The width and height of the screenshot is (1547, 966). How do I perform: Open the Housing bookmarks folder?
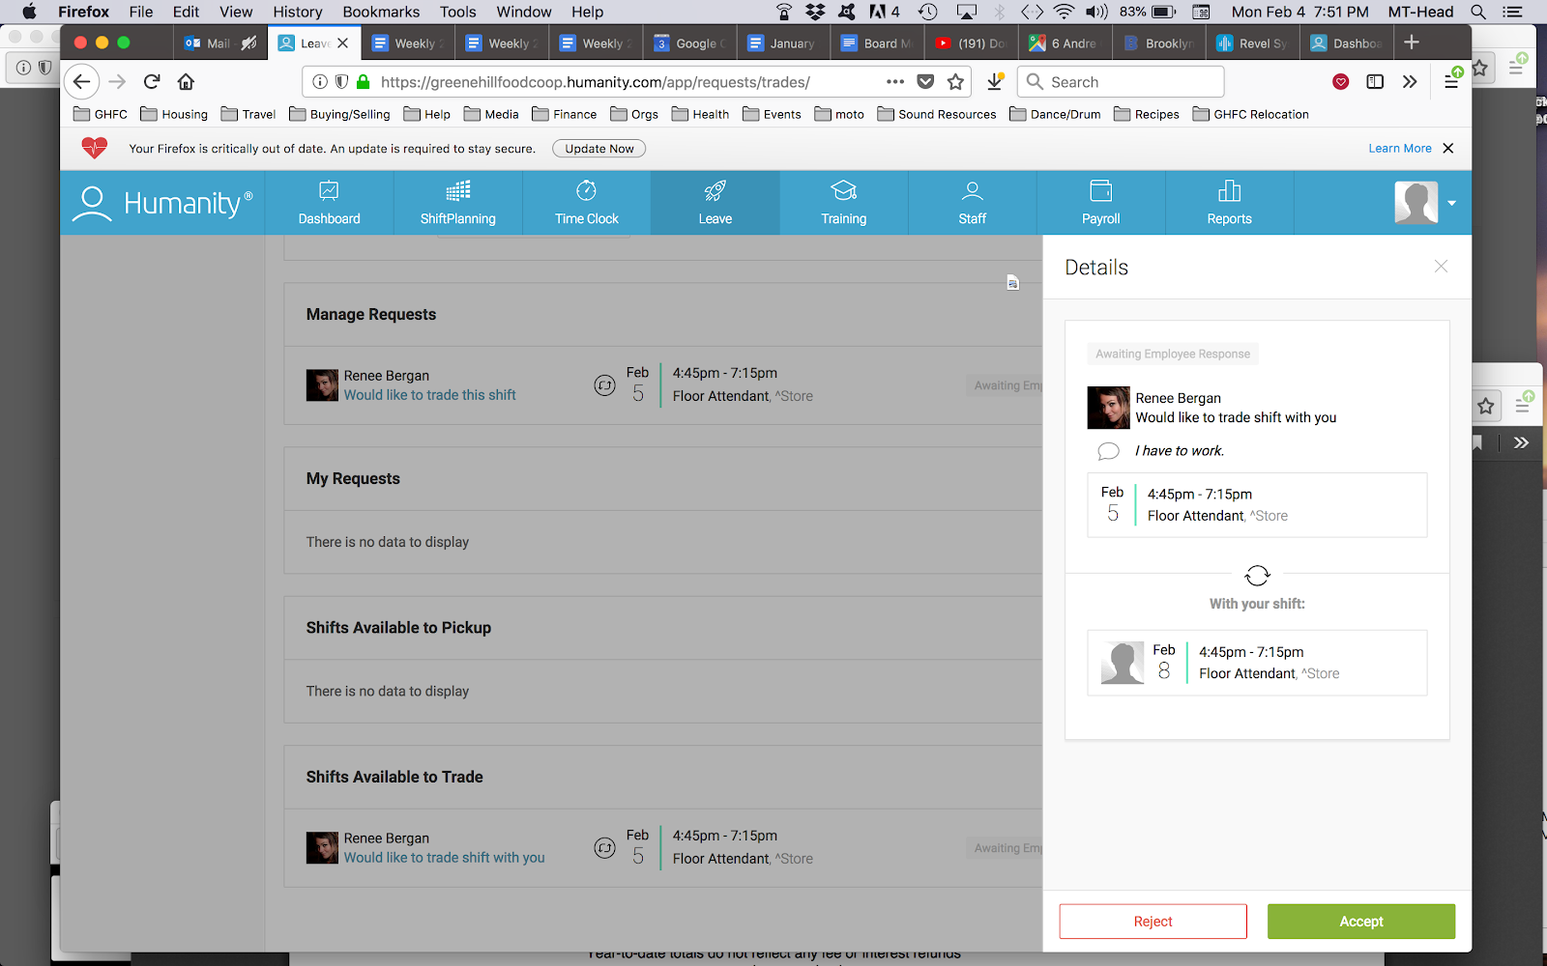click(x=174, y=114)
